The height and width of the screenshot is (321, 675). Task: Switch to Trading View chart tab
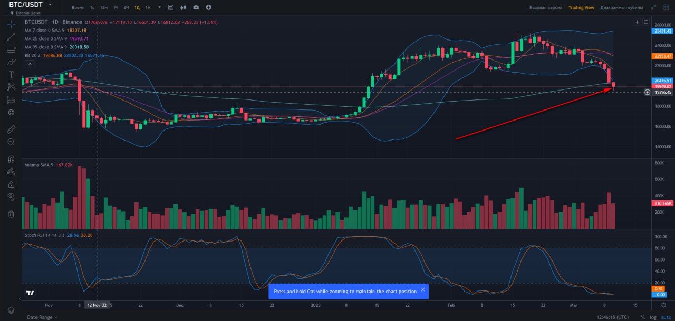(581, 8)
